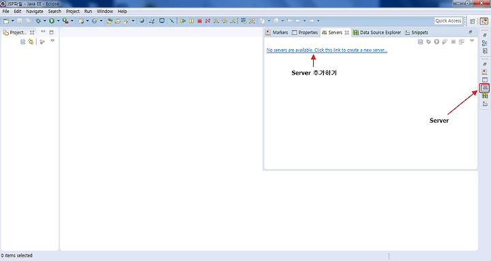Viewport: 491px width, 261px height.
Task: Click the Suspend pause icon
Action: [x=192, y=21]
